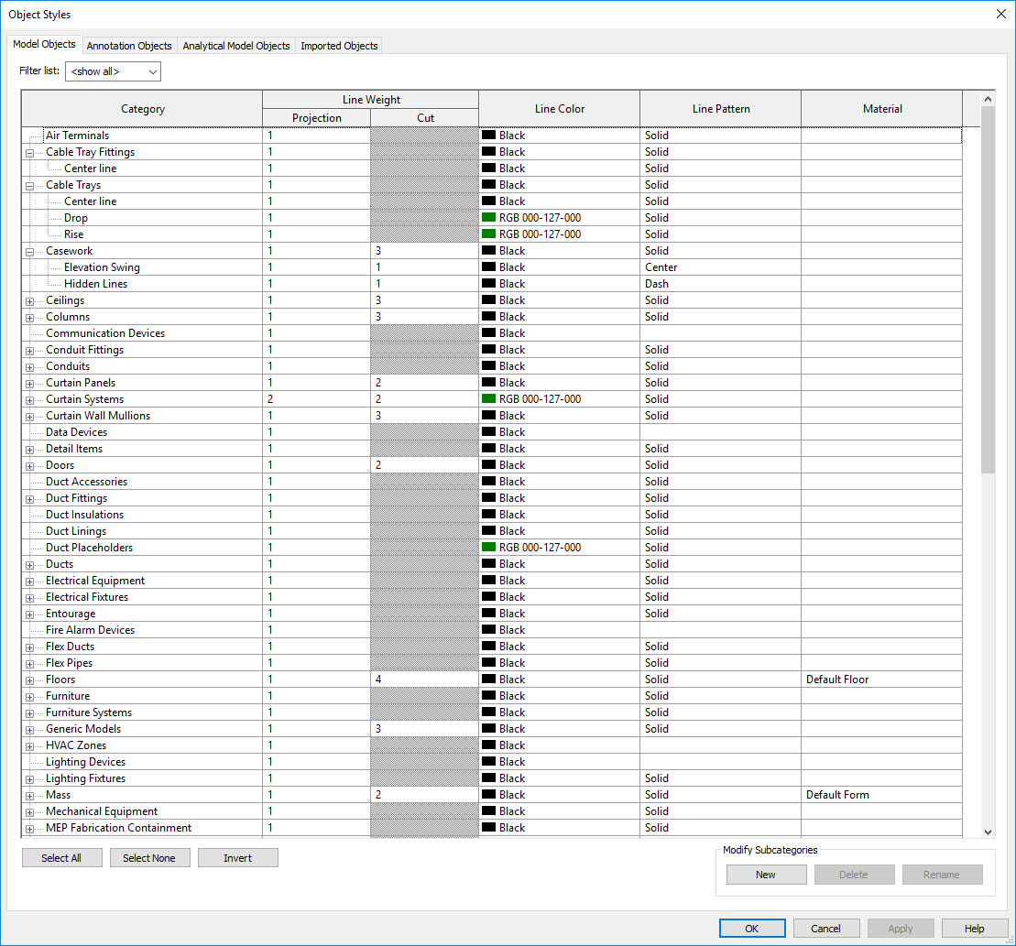1016x946 pixels.
Task: Expand the Doors category
Action: click(x=28, y=464)
